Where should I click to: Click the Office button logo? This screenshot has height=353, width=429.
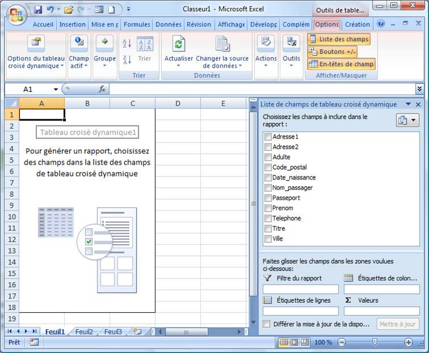coord(16,15)
